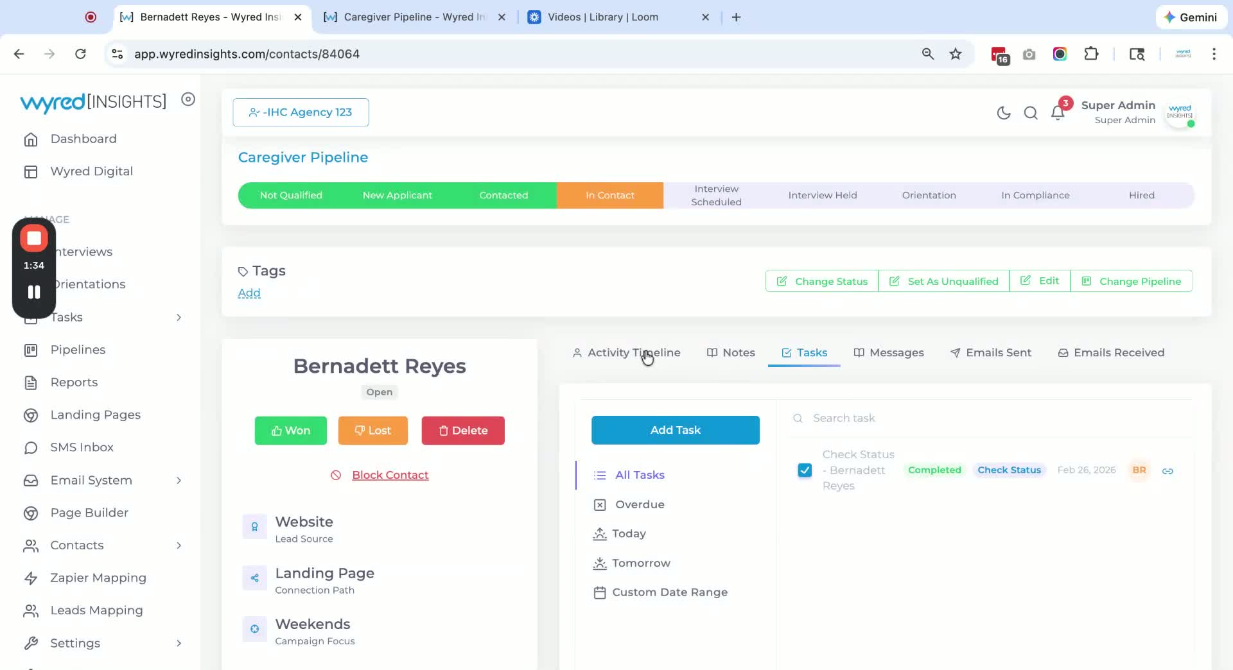Click the red Delete button

coord(463,431)
